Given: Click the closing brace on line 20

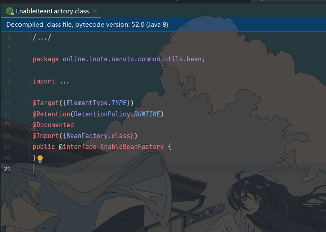Looking at the screenshot, I should tap(34, 158).
